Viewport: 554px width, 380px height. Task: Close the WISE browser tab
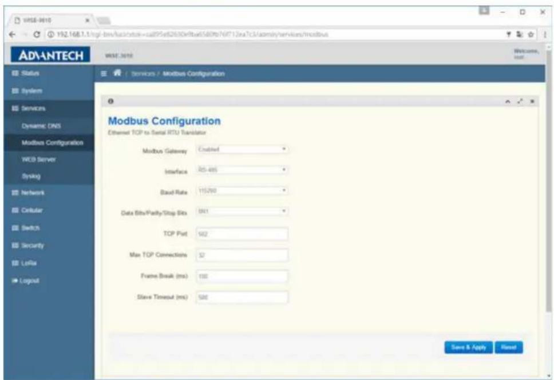coord(87,21)
